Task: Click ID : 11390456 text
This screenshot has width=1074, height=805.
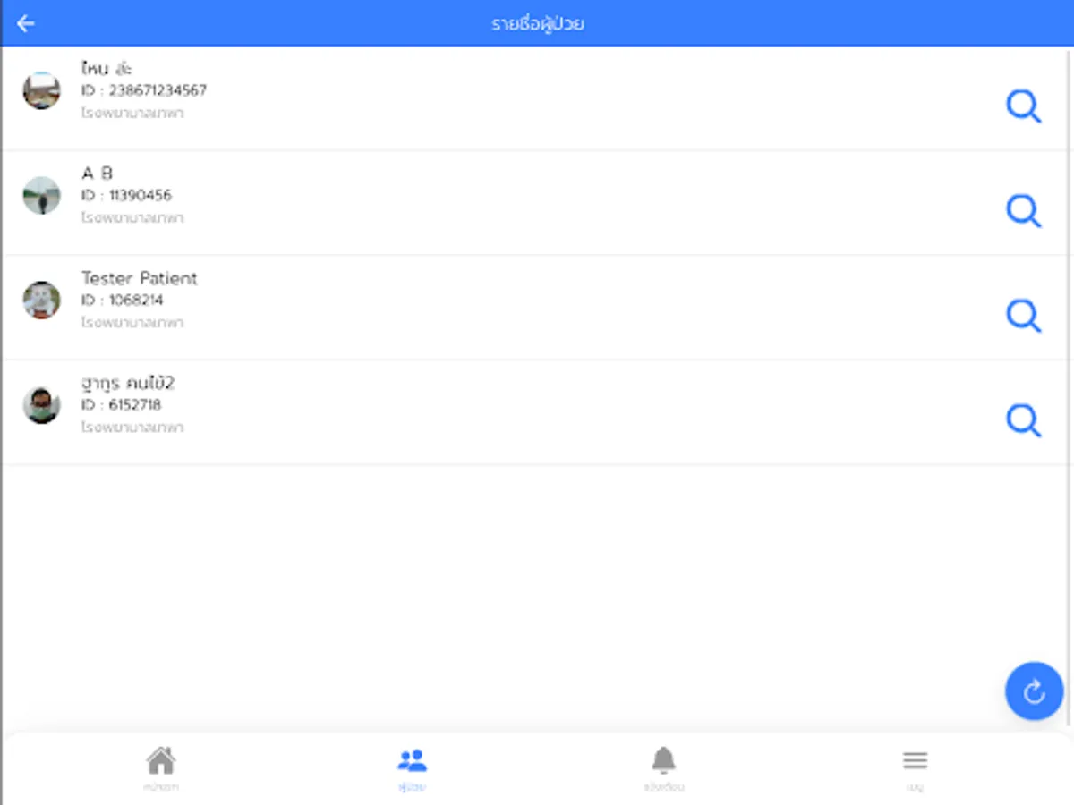Action: (126, 195)
